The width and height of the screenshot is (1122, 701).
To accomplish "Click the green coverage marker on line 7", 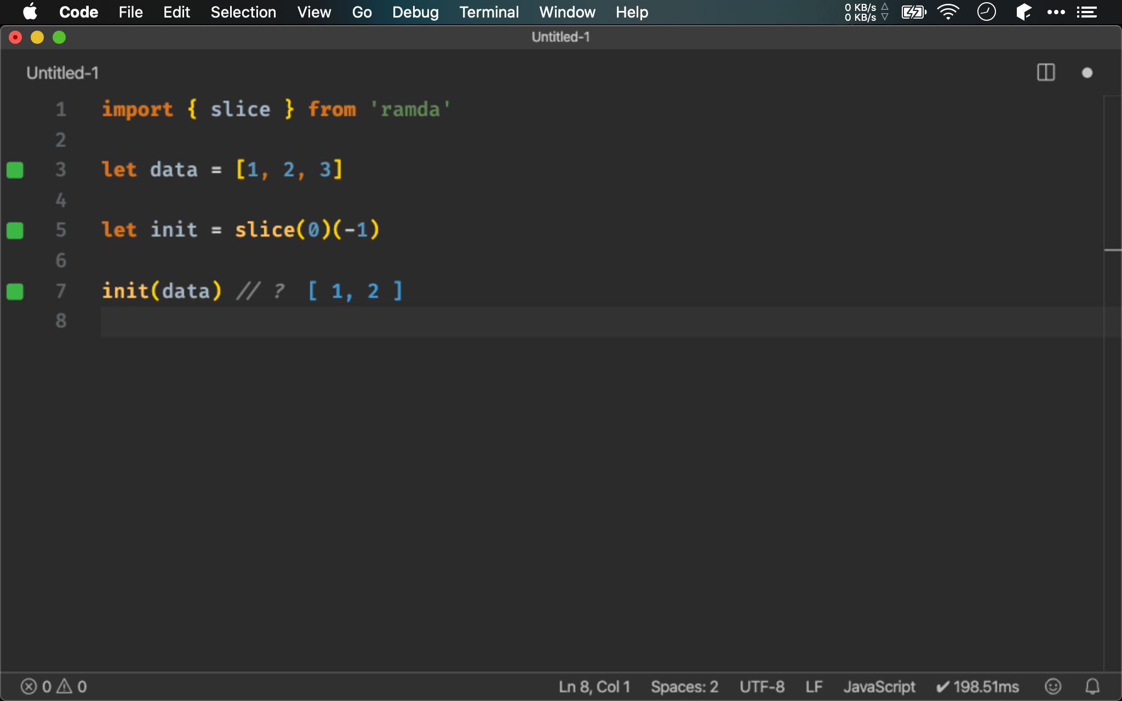I will click(x=15, y=291).
